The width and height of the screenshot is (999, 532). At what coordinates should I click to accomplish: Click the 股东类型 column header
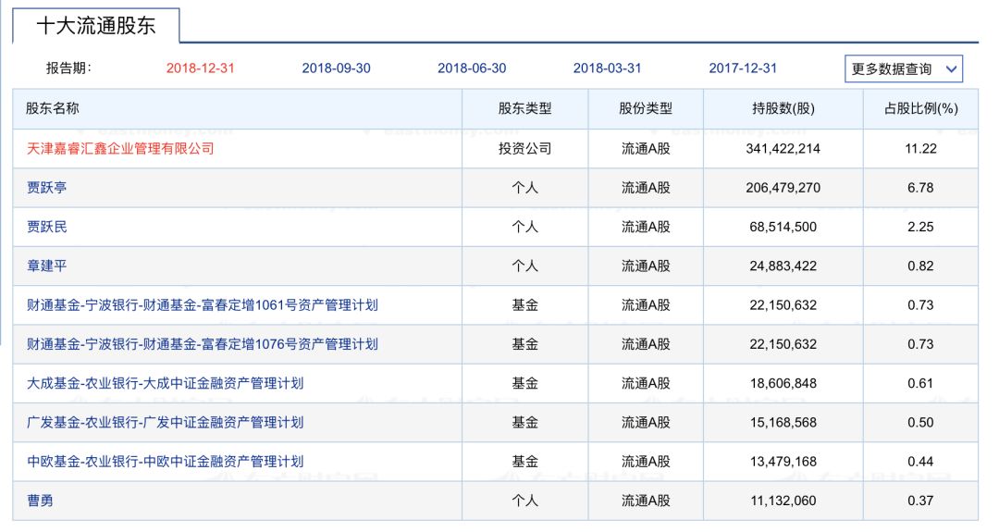525,108
